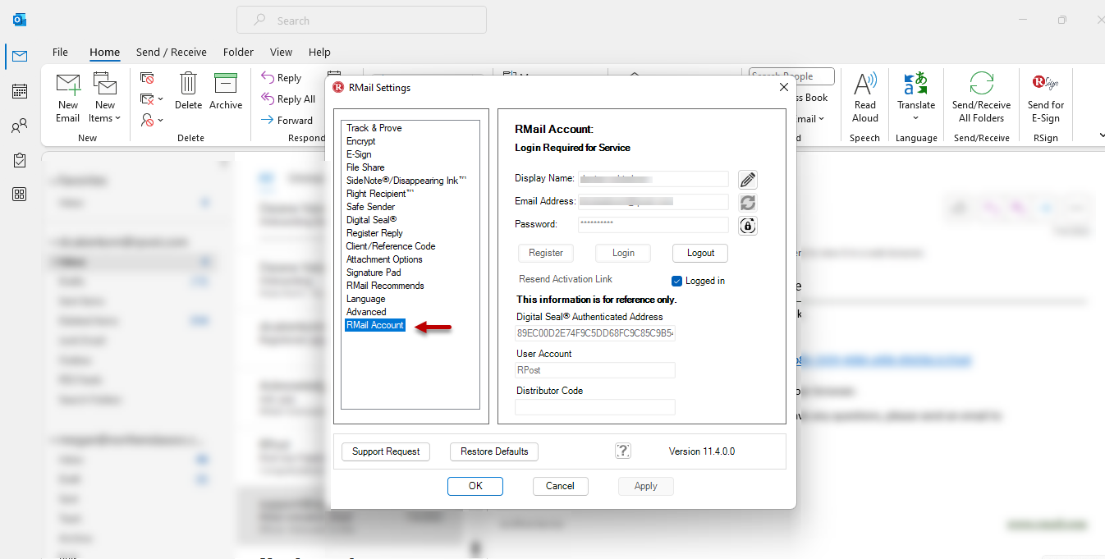Viewport: 1105px width, 559px height.
Task: Click the lock icon next to Password
Action: coord(747,226)
